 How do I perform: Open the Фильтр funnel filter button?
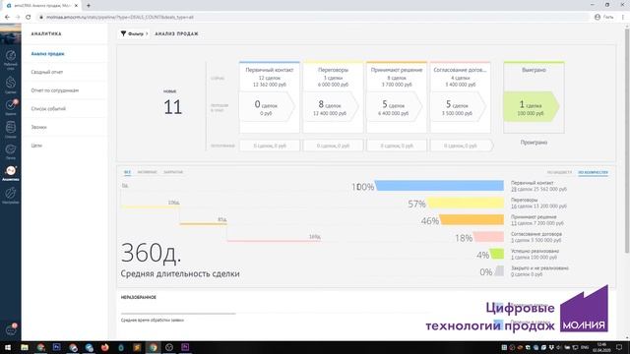coord(134,33)
